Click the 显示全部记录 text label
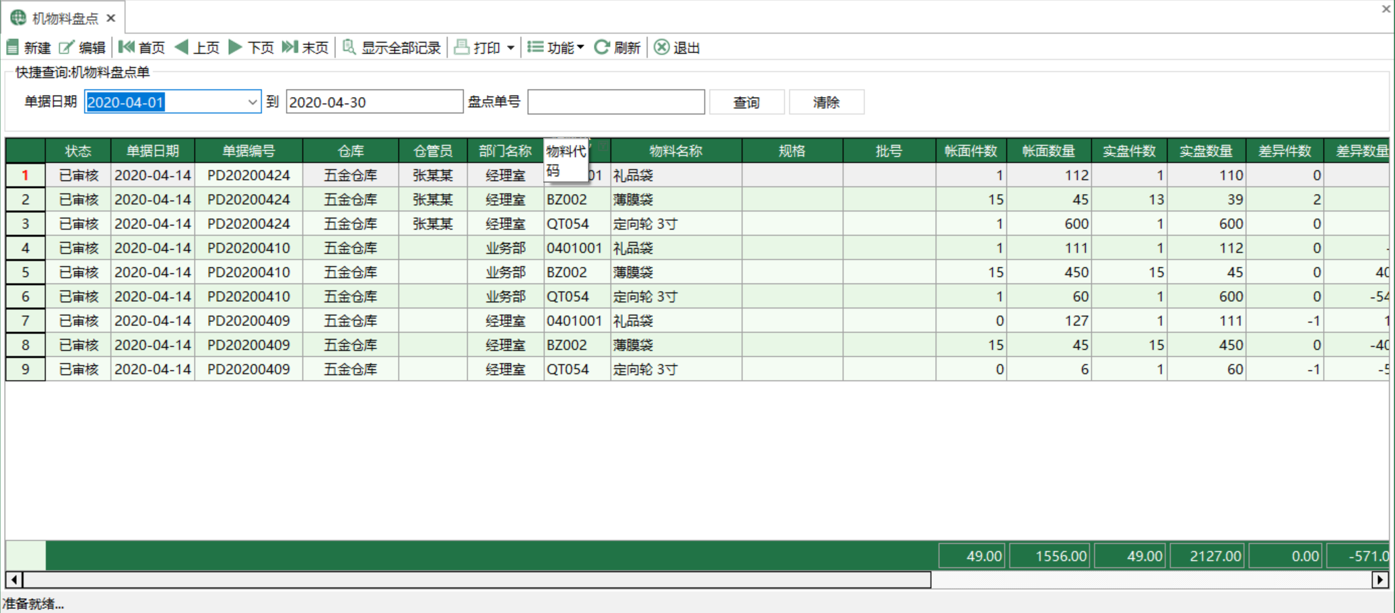This screenshot has height=613, width=1395. [401, 48]
